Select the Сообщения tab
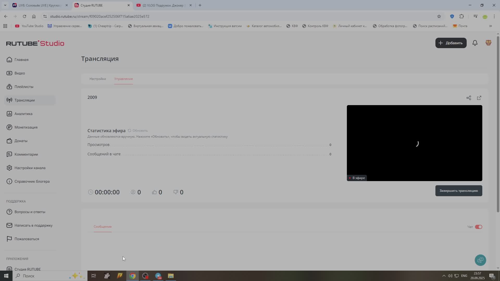Viewport: 500px width, 281px height. 103,227
